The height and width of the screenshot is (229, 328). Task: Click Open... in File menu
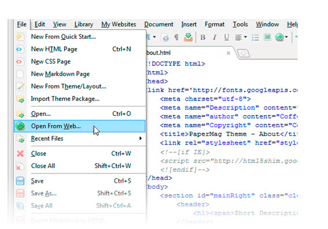pyautogui.click(x=79, y=114)
